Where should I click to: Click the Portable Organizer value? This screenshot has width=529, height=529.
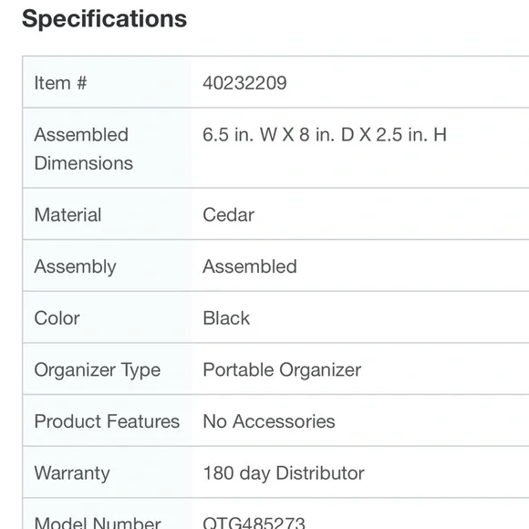pyautogui.click(x=282, y=369)
